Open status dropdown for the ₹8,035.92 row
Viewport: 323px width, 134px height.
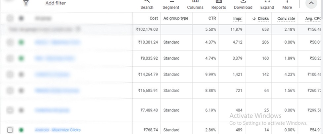(x=21, y=58)
